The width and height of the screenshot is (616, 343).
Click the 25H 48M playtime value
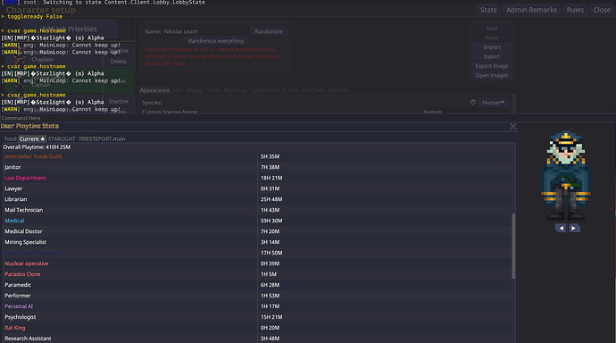(x=271, y=199)
